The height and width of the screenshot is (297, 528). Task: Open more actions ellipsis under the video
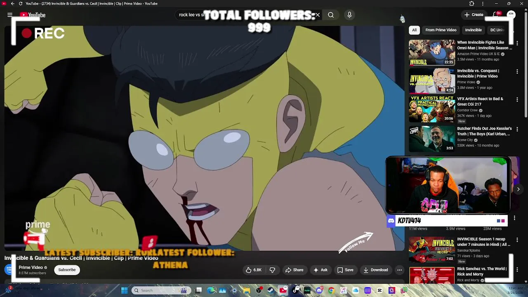399,270
